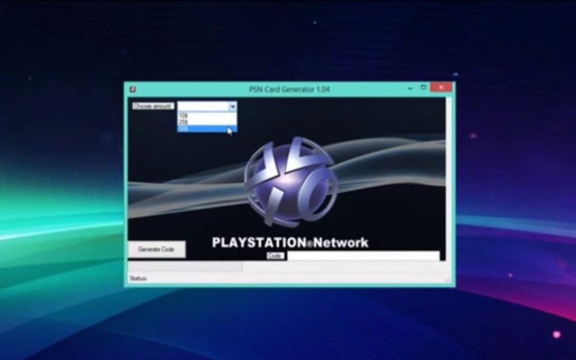Pick the first amount option in the list

tap(207, 115)
